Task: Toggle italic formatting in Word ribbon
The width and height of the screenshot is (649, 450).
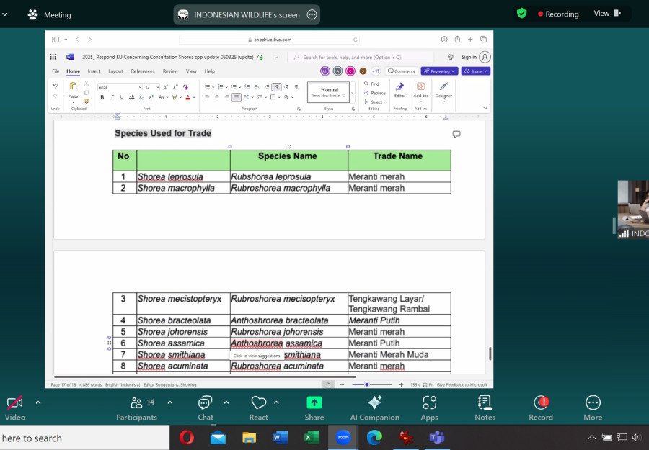Action: 112,97
